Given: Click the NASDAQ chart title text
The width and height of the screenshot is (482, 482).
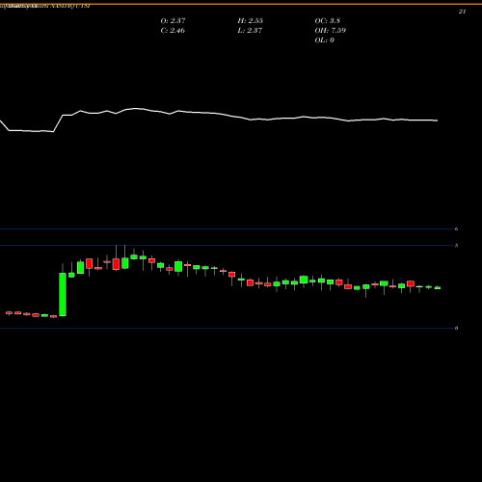Looking at the screenshot, I should click(45, 6).
